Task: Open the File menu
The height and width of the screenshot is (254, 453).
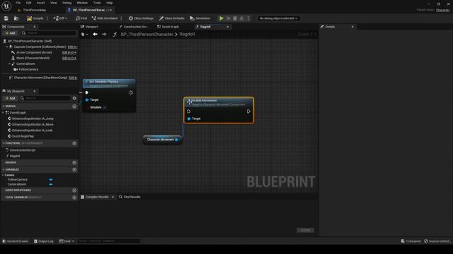Action: (18, 3)
